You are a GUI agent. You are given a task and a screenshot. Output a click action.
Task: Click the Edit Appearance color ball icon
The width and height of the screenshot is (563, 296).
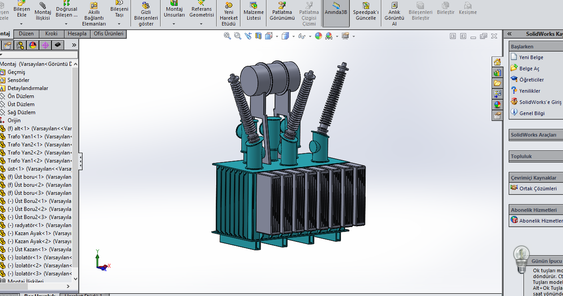coord(319,36)
